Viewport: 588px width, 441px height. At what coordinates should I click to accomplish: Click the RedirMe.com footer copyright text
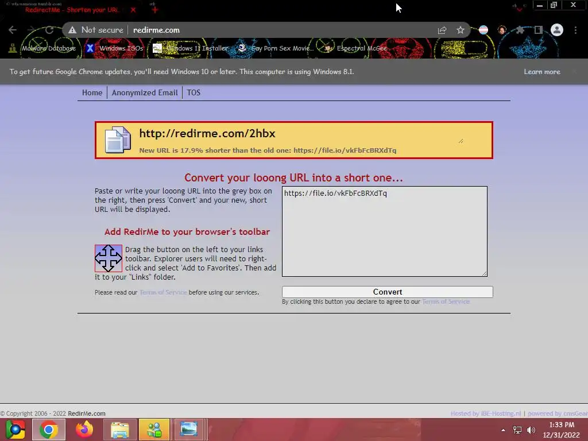pyautogui.click(x=87, y=413)
